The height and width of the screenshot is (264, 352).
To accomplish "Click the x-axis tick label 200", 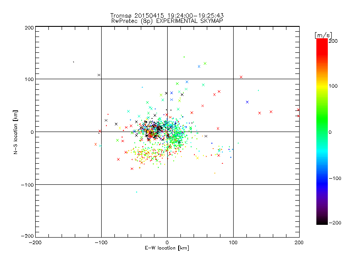I will 299,242.
